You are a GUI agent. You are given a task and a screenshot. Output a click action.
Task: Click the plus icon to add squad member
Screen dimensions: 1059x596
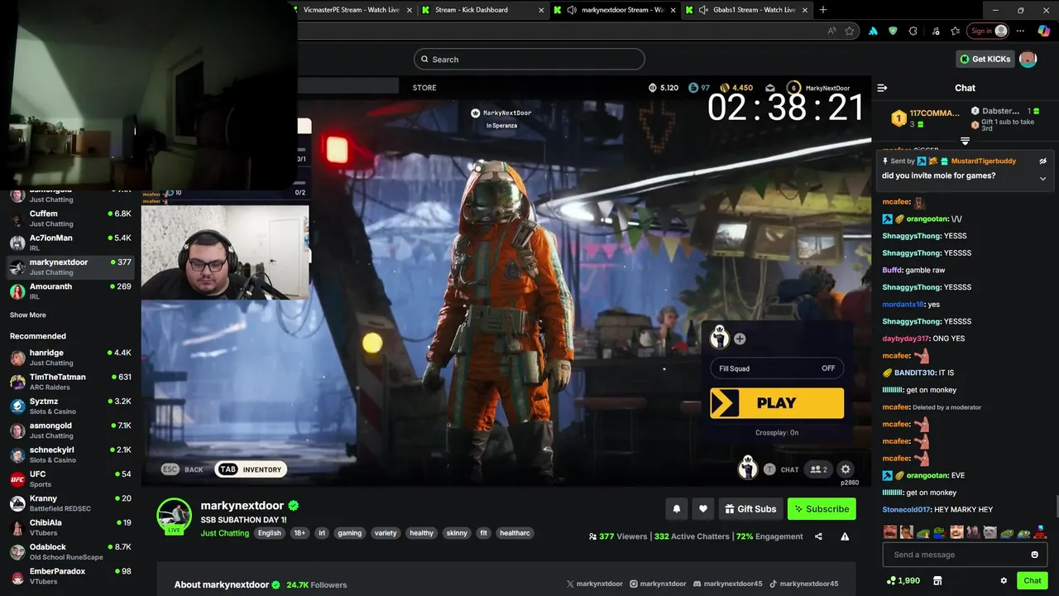(740, 339)
